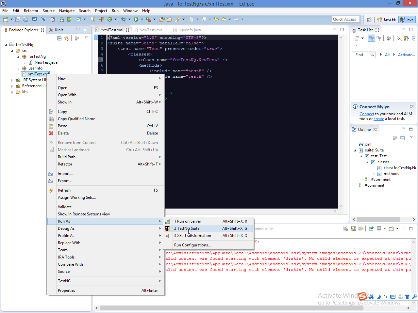Open the Outline view menu triangle

point(412,137)
